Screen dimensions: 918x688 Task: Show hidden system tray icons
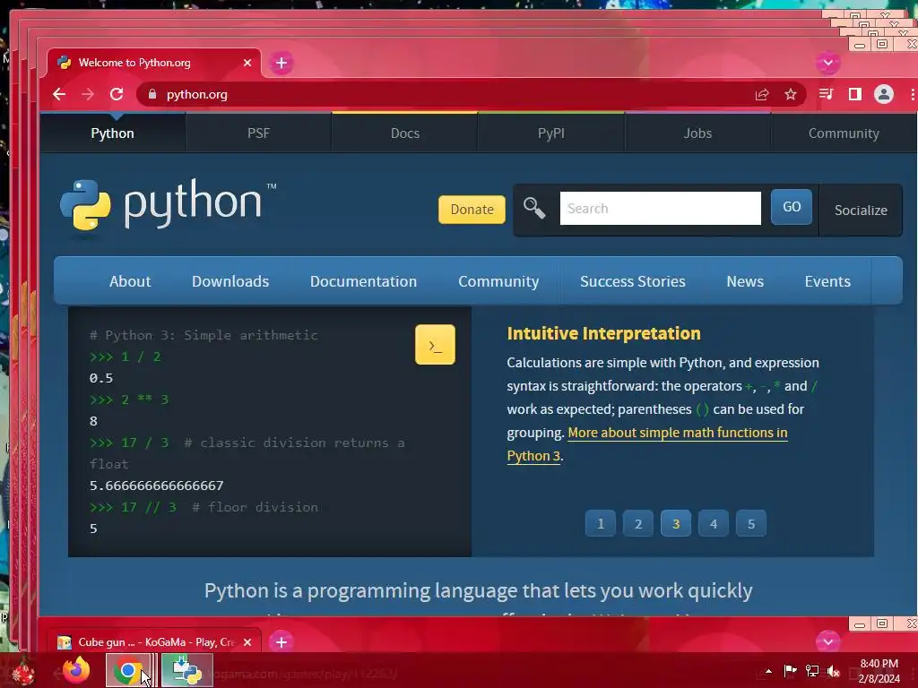[768, 671]
